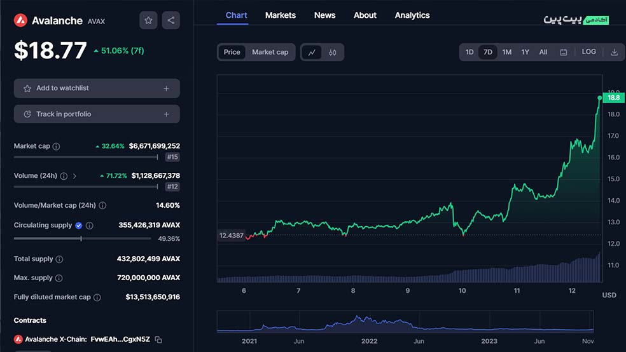Show Total supply info icon

click(59, 259)
